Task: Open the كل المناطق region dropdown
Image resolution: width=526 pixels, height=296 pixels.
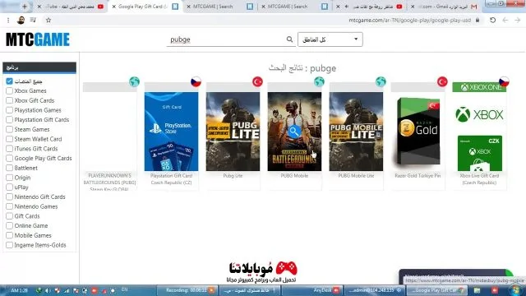Action: [x=330, y=39]
